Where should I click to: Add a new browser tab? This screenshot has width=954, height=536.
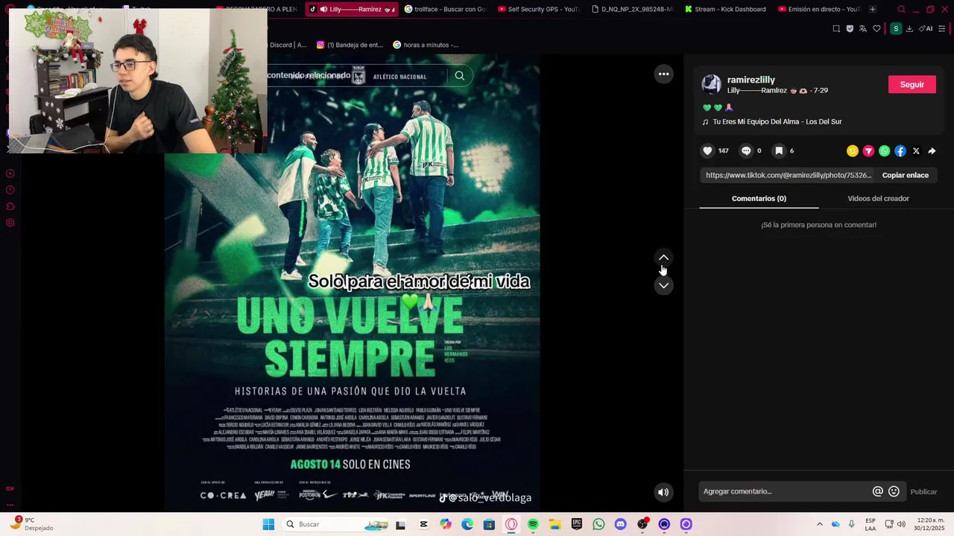(872, 9)
